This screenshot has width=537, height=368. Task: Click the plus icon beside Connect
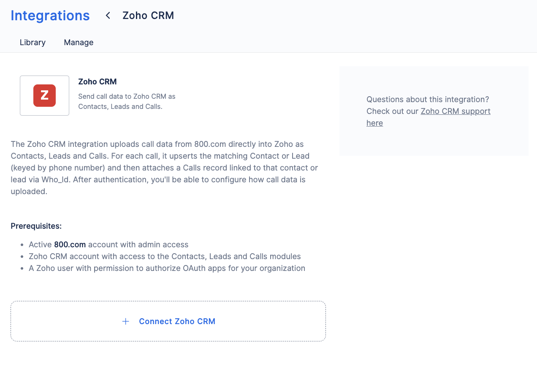click(125, 322)
